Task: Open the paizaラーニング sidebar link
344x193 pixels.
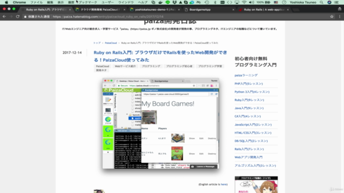Action: [246, 75]
